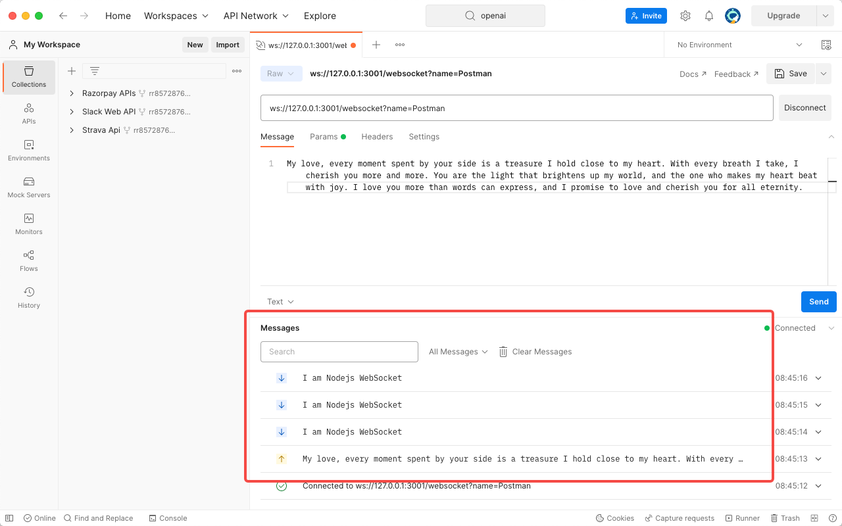
Task: Select the Flows sidebar icon
Action: click(x=28, y=260)
